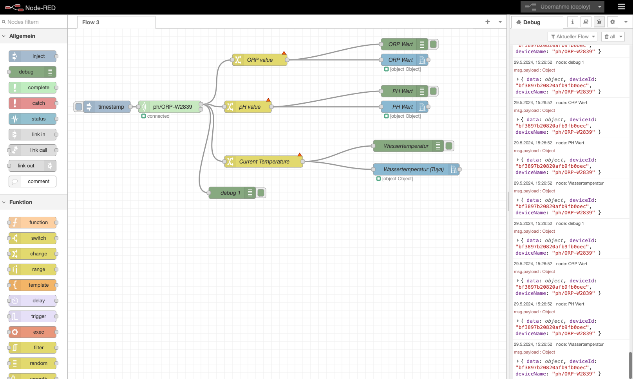Select the blue ORP Wert node
This screenshot has width=633, height=379.
(x=405, y=60)
